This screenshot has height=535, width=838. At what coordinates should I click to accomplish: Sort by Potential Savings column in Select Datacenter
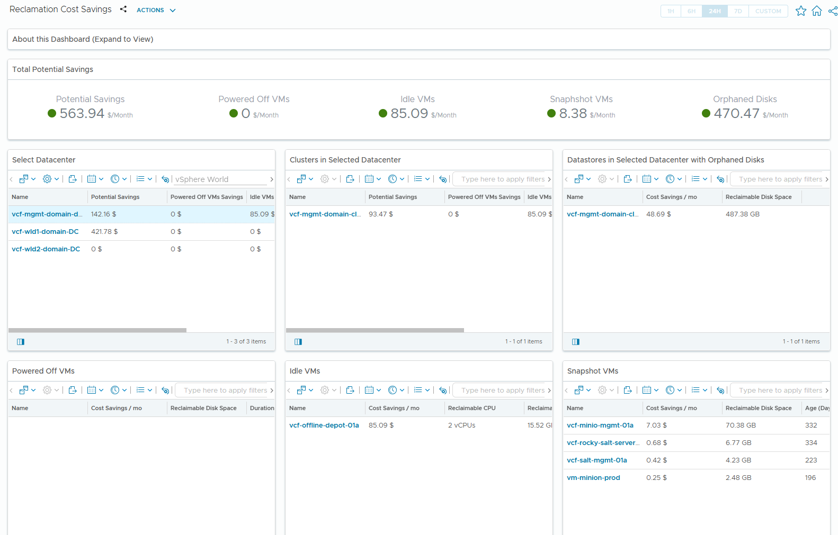pyautogui.click(x=127, y=197)
